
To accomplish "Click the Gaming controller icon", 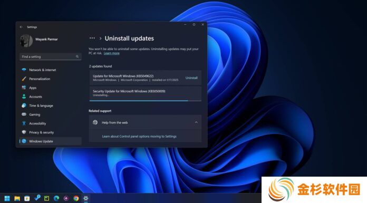I will click(x=24, y=114).
